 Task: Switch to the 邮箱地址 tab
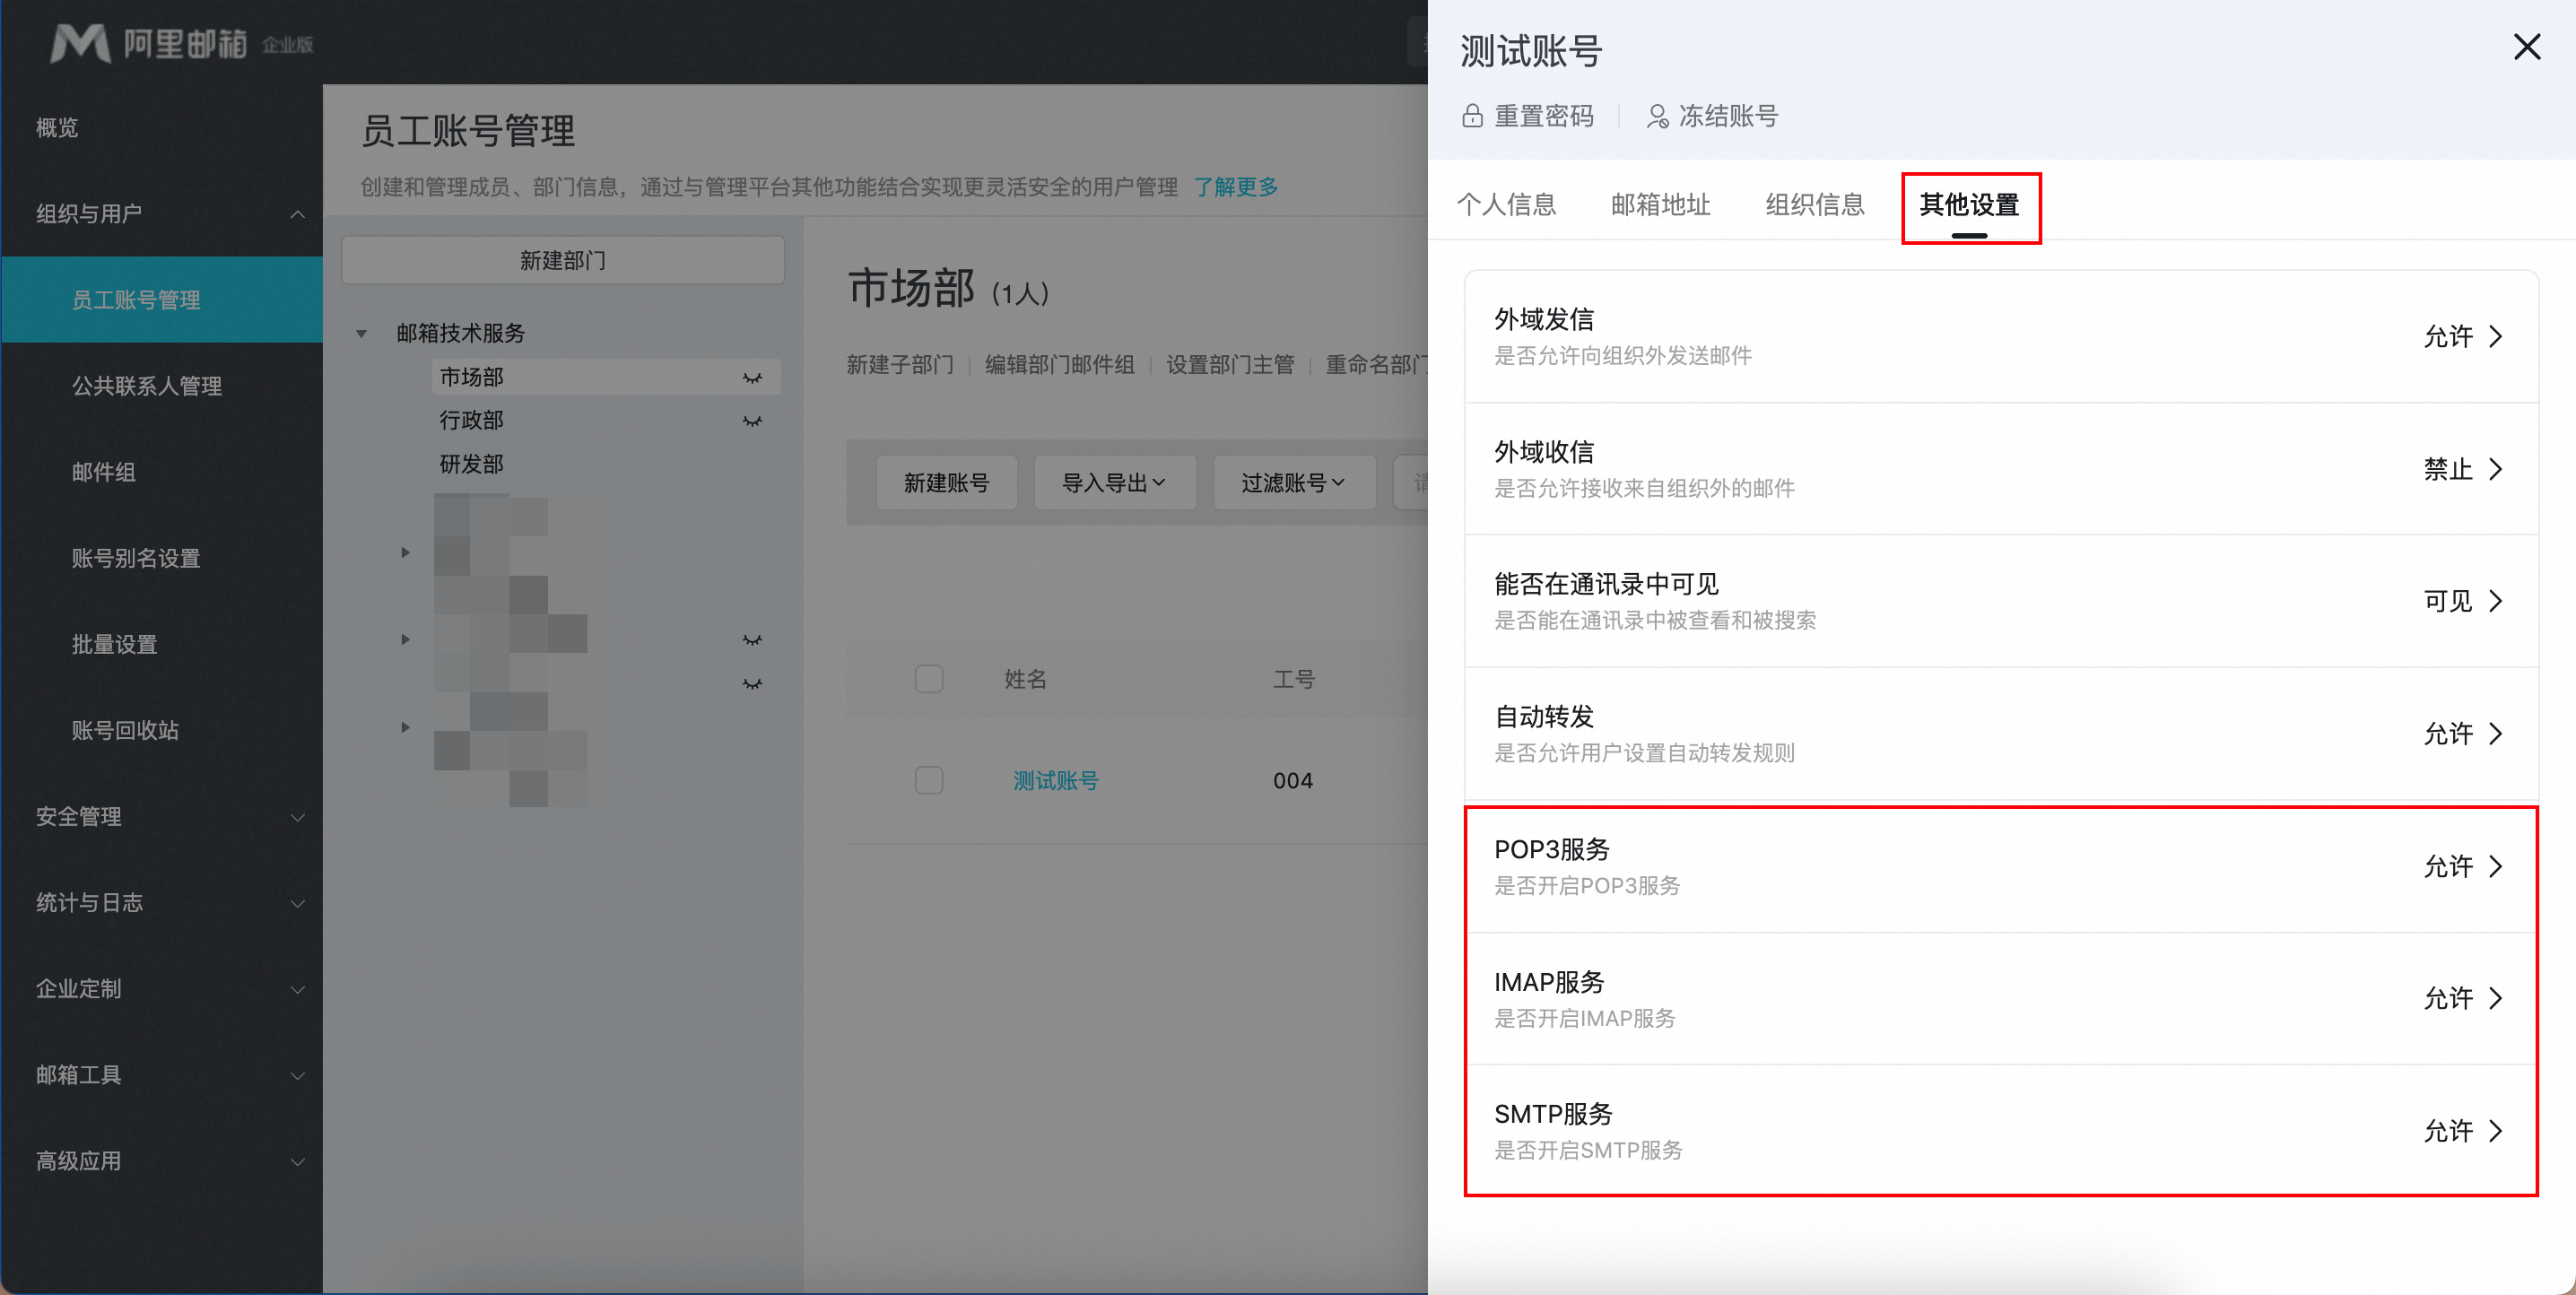point(1660,205)
